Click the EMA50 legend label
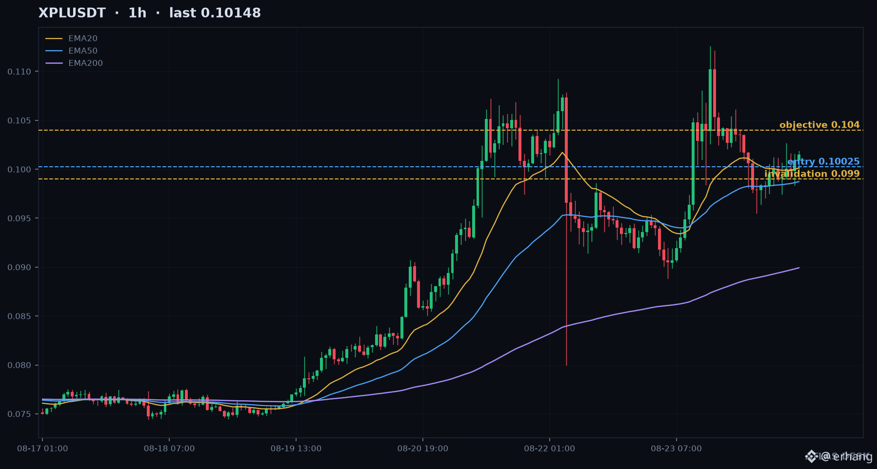This screenshot has height=469, width=877. click(83, 51)
